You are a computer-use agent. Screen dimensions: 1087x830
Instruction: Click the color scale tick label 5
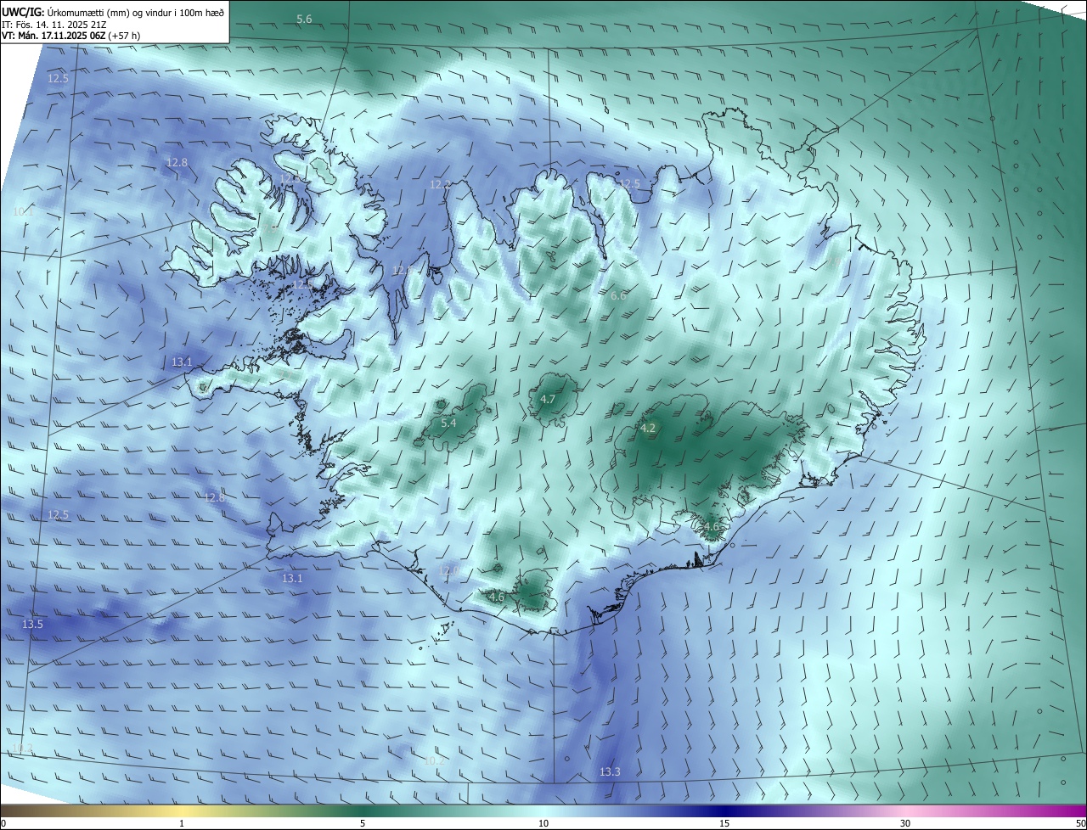click(x=363, y=823)
